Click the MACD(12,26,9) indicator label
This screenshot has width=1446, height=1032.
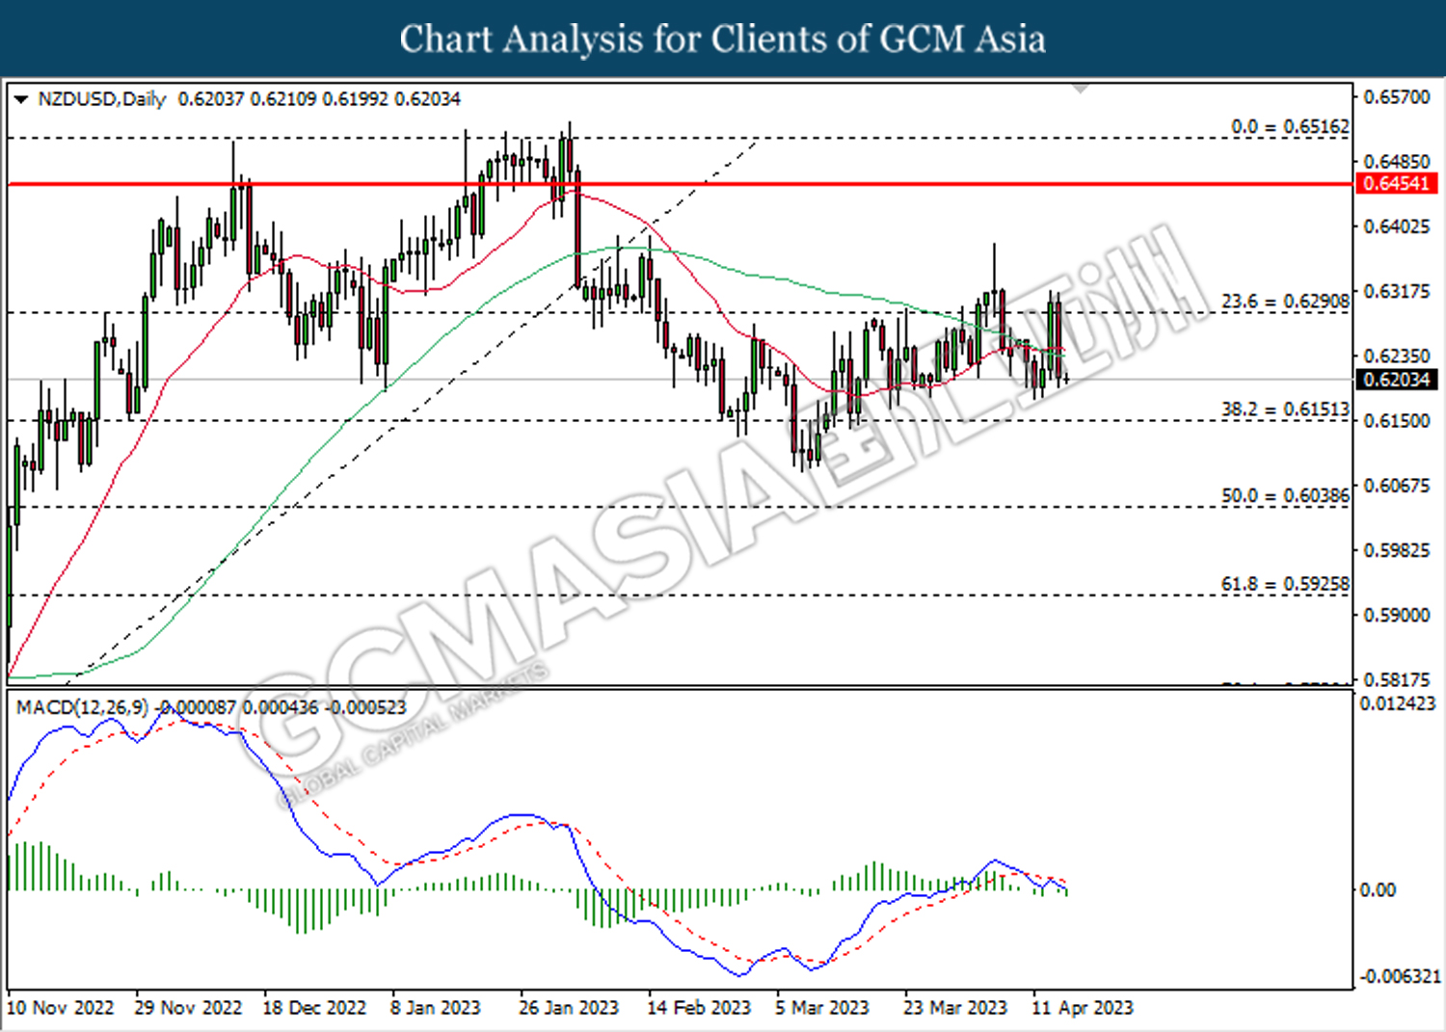click(x=82, y=707)
